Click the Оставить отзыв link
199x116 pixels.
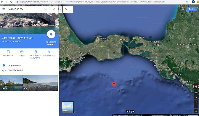click(x=176, y=115)
